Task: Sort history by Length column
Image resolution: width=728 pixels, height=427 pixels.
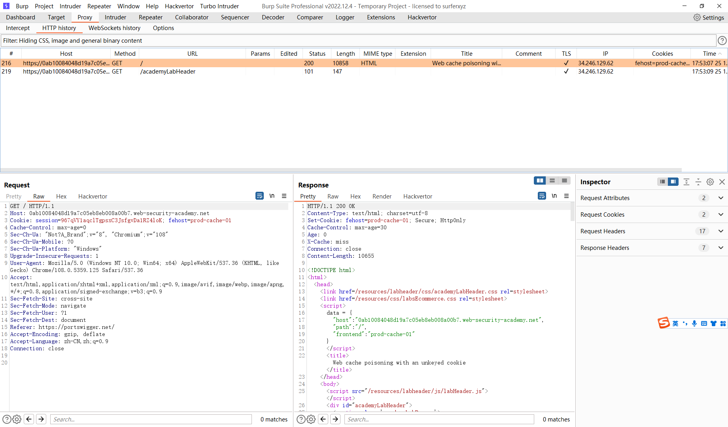Action: [346, 54]
